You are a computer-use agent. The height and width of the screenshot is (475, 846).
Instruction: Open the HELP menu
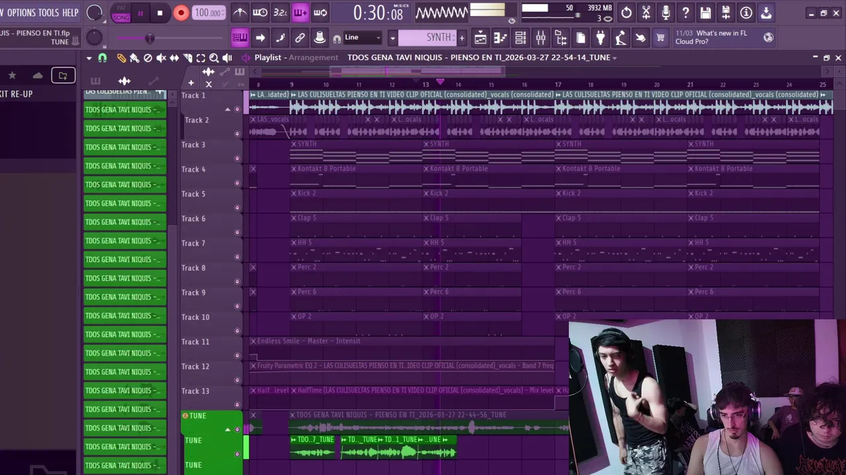[70, 13]
